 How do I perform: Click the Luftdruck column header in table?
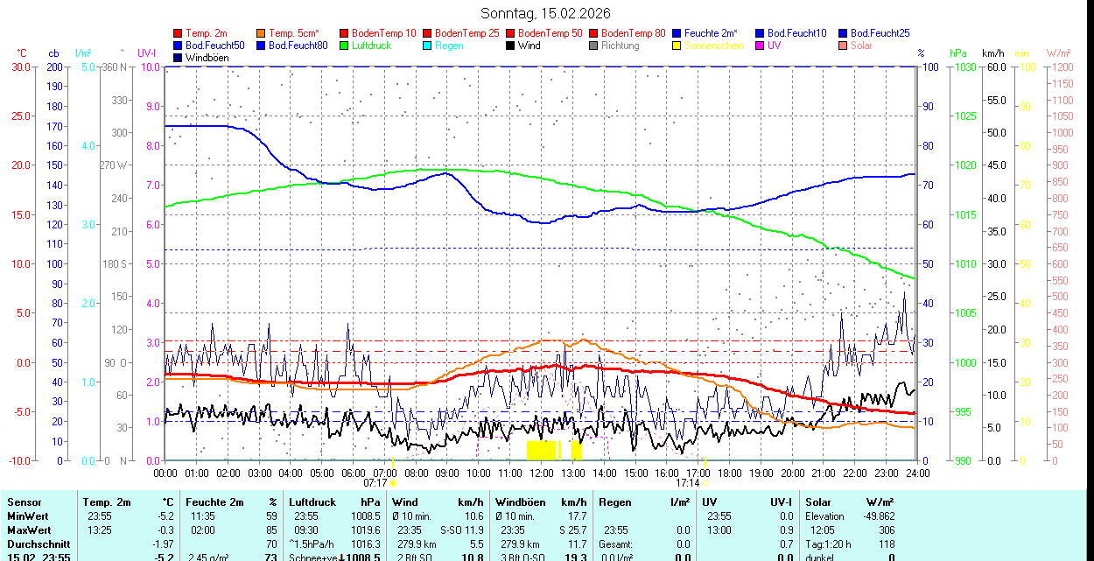[313, 502]
